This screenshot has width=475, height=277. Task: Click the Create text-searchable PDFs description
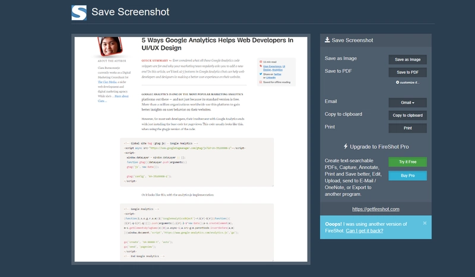click(353, 177)
